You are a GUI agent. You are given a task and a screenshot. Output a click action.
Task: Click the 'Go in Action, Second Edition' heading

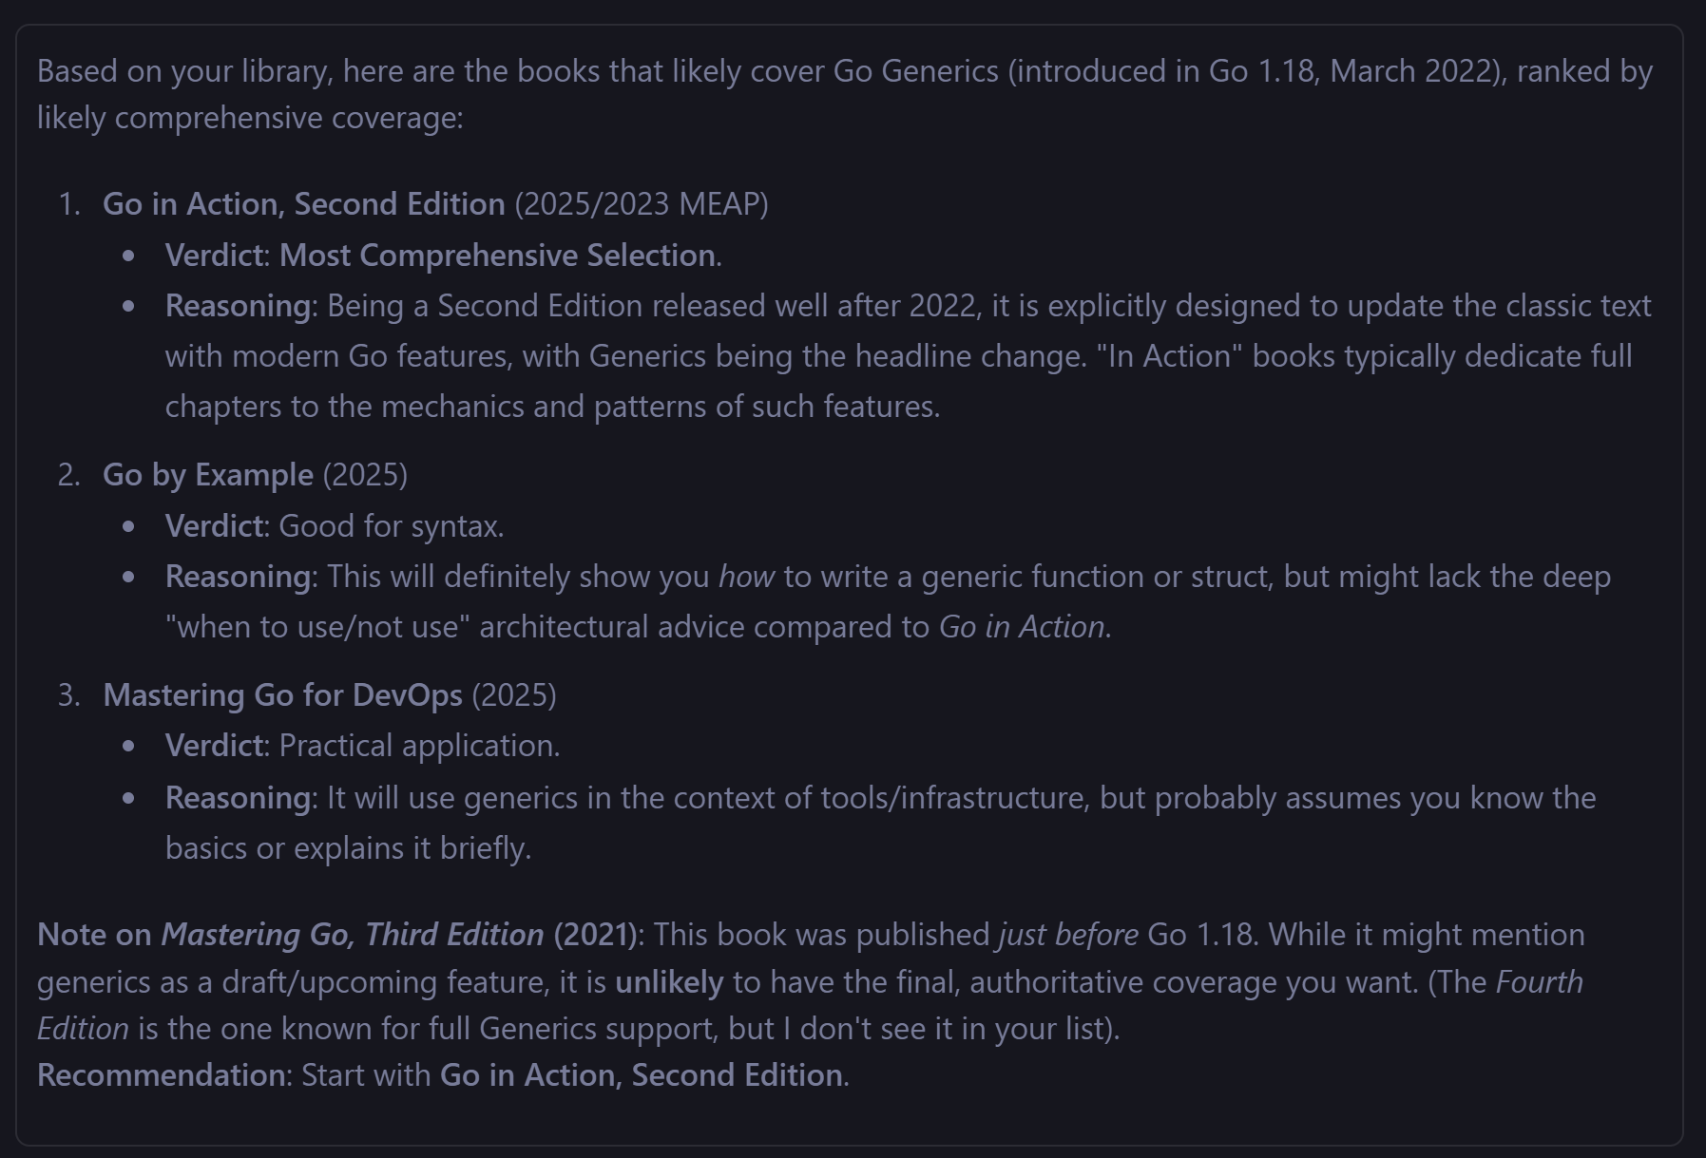click(x=303, y=204)
